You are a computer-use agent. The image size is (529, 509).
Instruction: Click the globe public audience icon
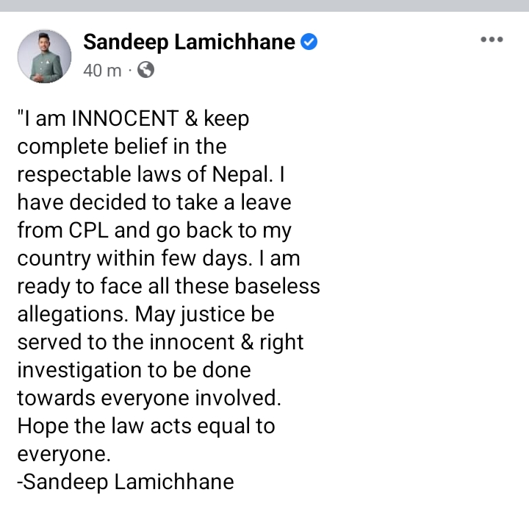click(146, 71)
